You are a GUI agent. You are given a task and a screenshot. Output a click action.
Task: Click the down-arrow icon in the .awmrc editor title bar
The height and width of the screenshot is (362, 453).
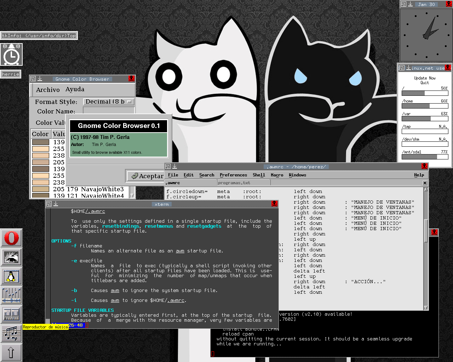(174, 167)
